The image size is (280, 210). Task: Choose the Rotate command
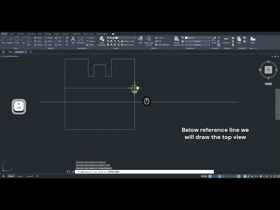coord(49,38)
